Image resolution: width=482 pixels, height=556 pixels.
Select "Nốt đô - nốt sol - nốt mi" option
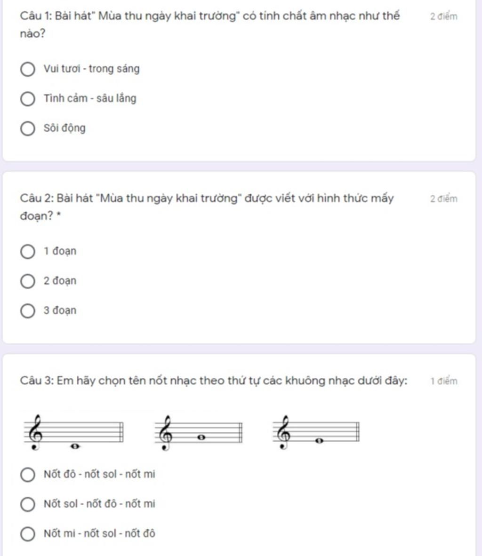(x=28, y=475)
